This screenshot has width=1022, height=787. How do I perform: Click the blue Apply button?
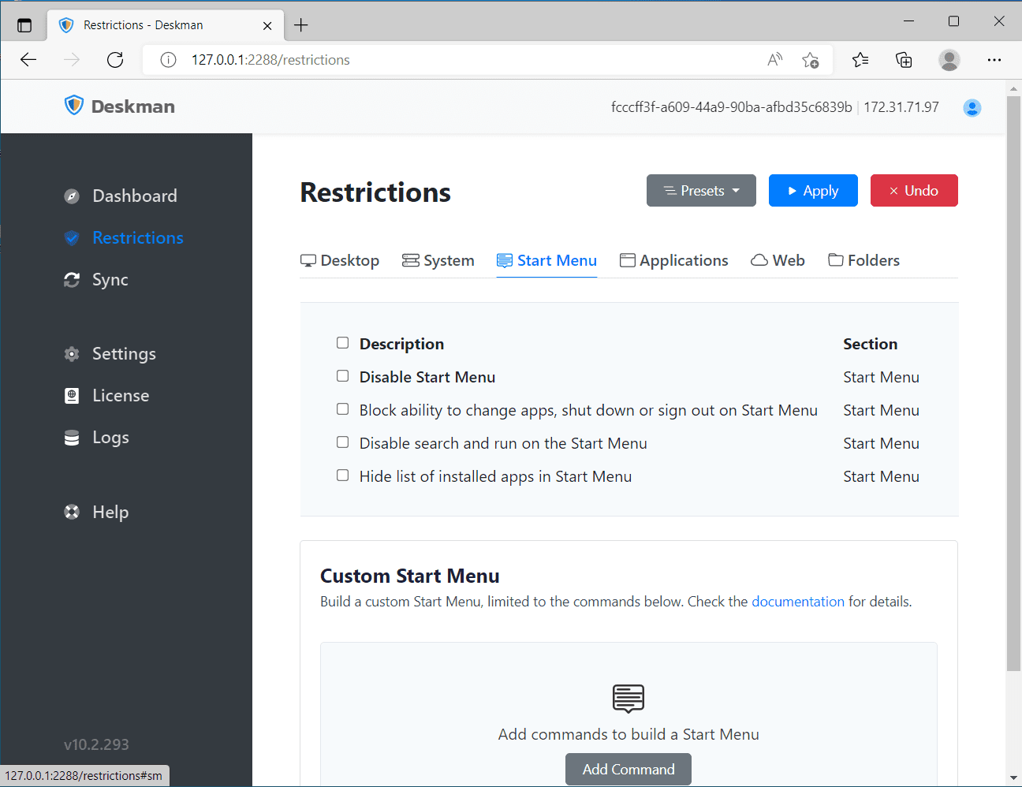813,191
